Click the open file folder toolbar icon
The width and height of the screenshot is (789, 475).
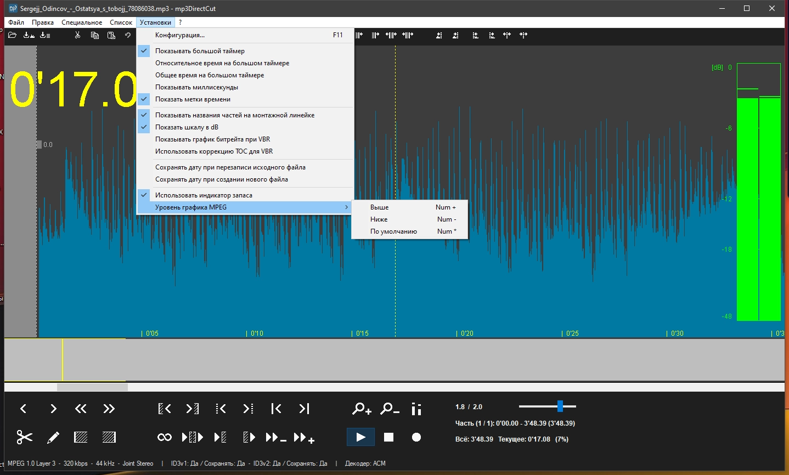point(12,35)
